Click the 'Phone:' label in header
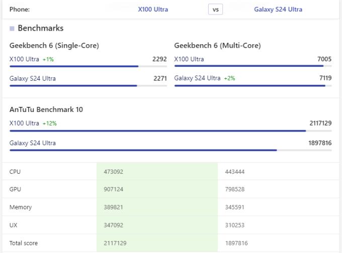 (x=20, y=10)
